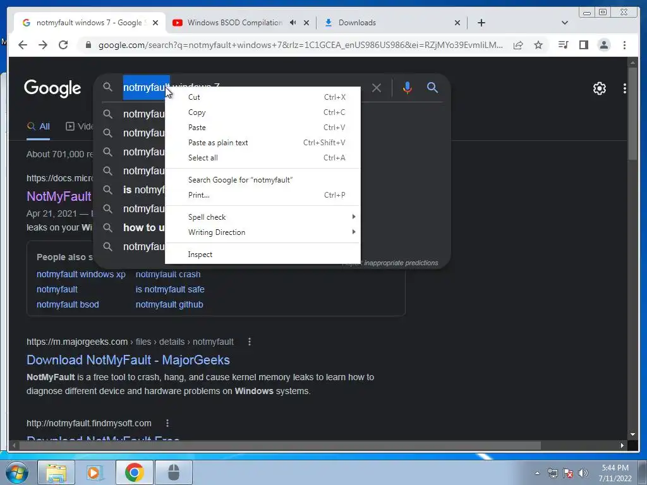This screenshot has width=647, height=485.
Task: Open Windows Media Player from taskbar
Action: [x=95, y=472]
